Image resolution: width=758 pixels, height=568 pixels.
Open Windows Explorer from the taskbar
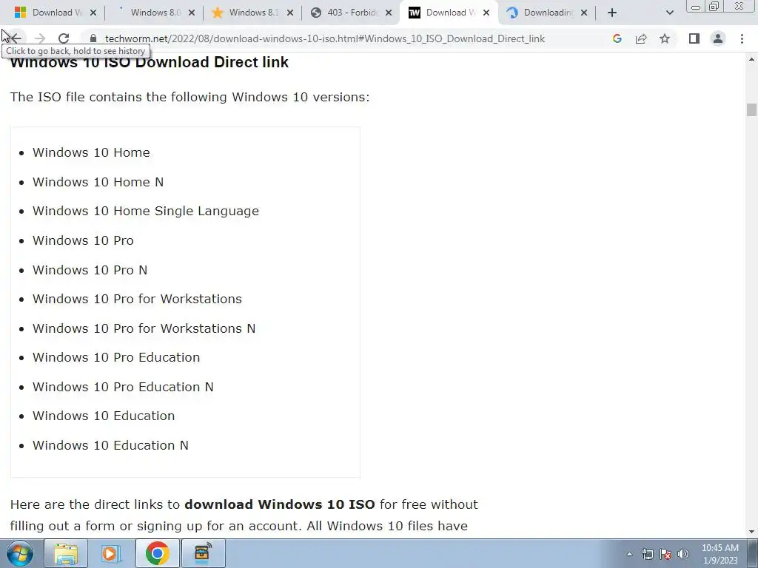click(x=66, y=553)
